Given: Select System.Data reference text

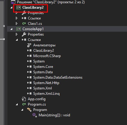Looking at the screenshot, I should (x=43, y=72).
